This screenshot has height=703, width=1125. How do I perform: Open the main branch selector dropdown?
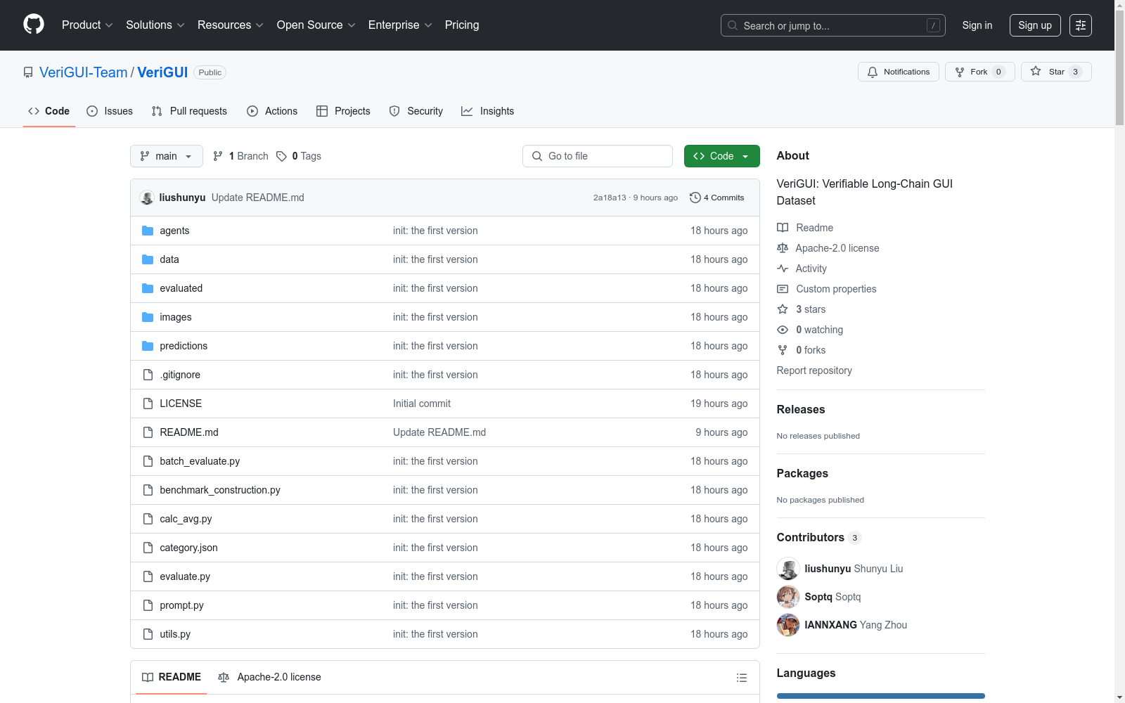point(167,156)
